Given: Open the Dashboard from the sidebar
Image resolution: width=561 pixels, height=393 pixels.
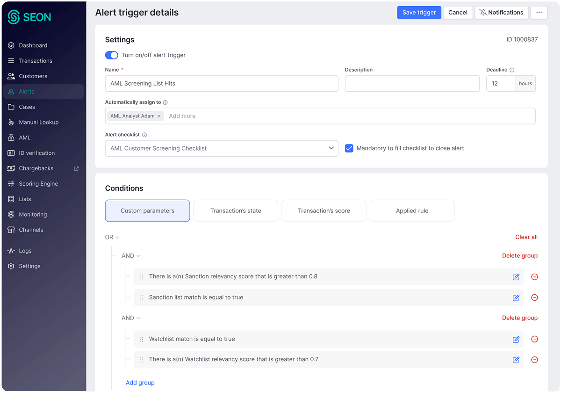Looking at the screenshot, I should 33,45.
